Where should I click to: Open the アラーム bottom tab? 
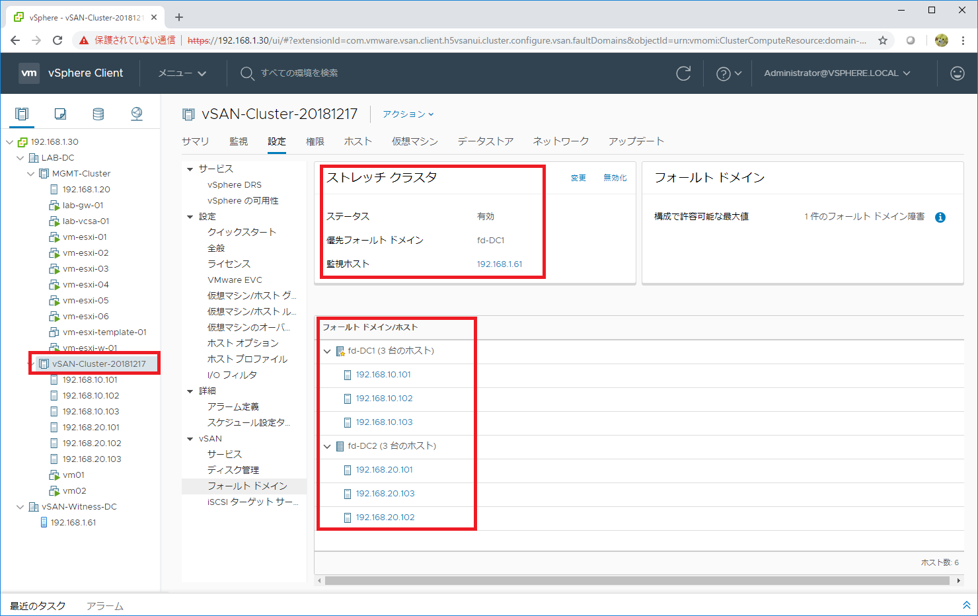(x=105, y=606)
